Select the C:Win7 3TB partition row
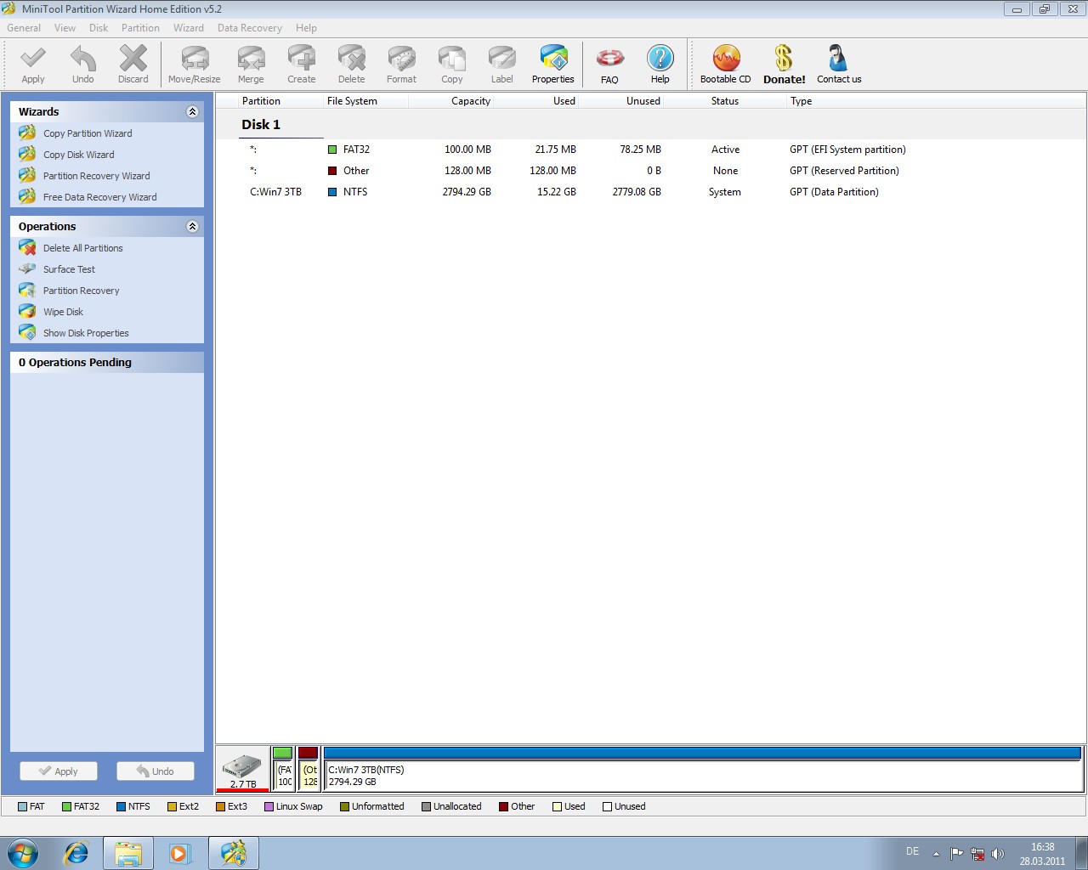1088x870 pixels. pos(650,192)
